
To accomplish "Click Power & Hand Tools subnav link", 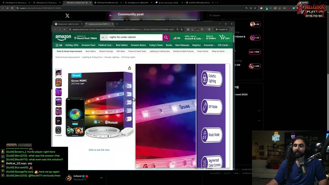I will pyautogui.click(x=137, y=51).
